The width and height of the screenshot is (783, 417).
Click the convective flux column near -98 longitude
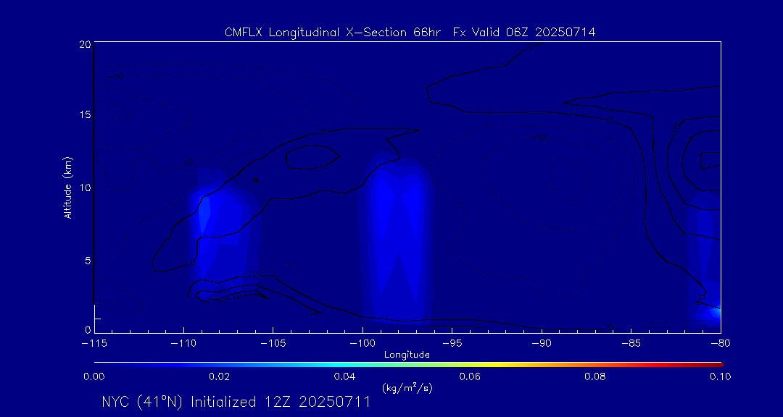point(397,240)
